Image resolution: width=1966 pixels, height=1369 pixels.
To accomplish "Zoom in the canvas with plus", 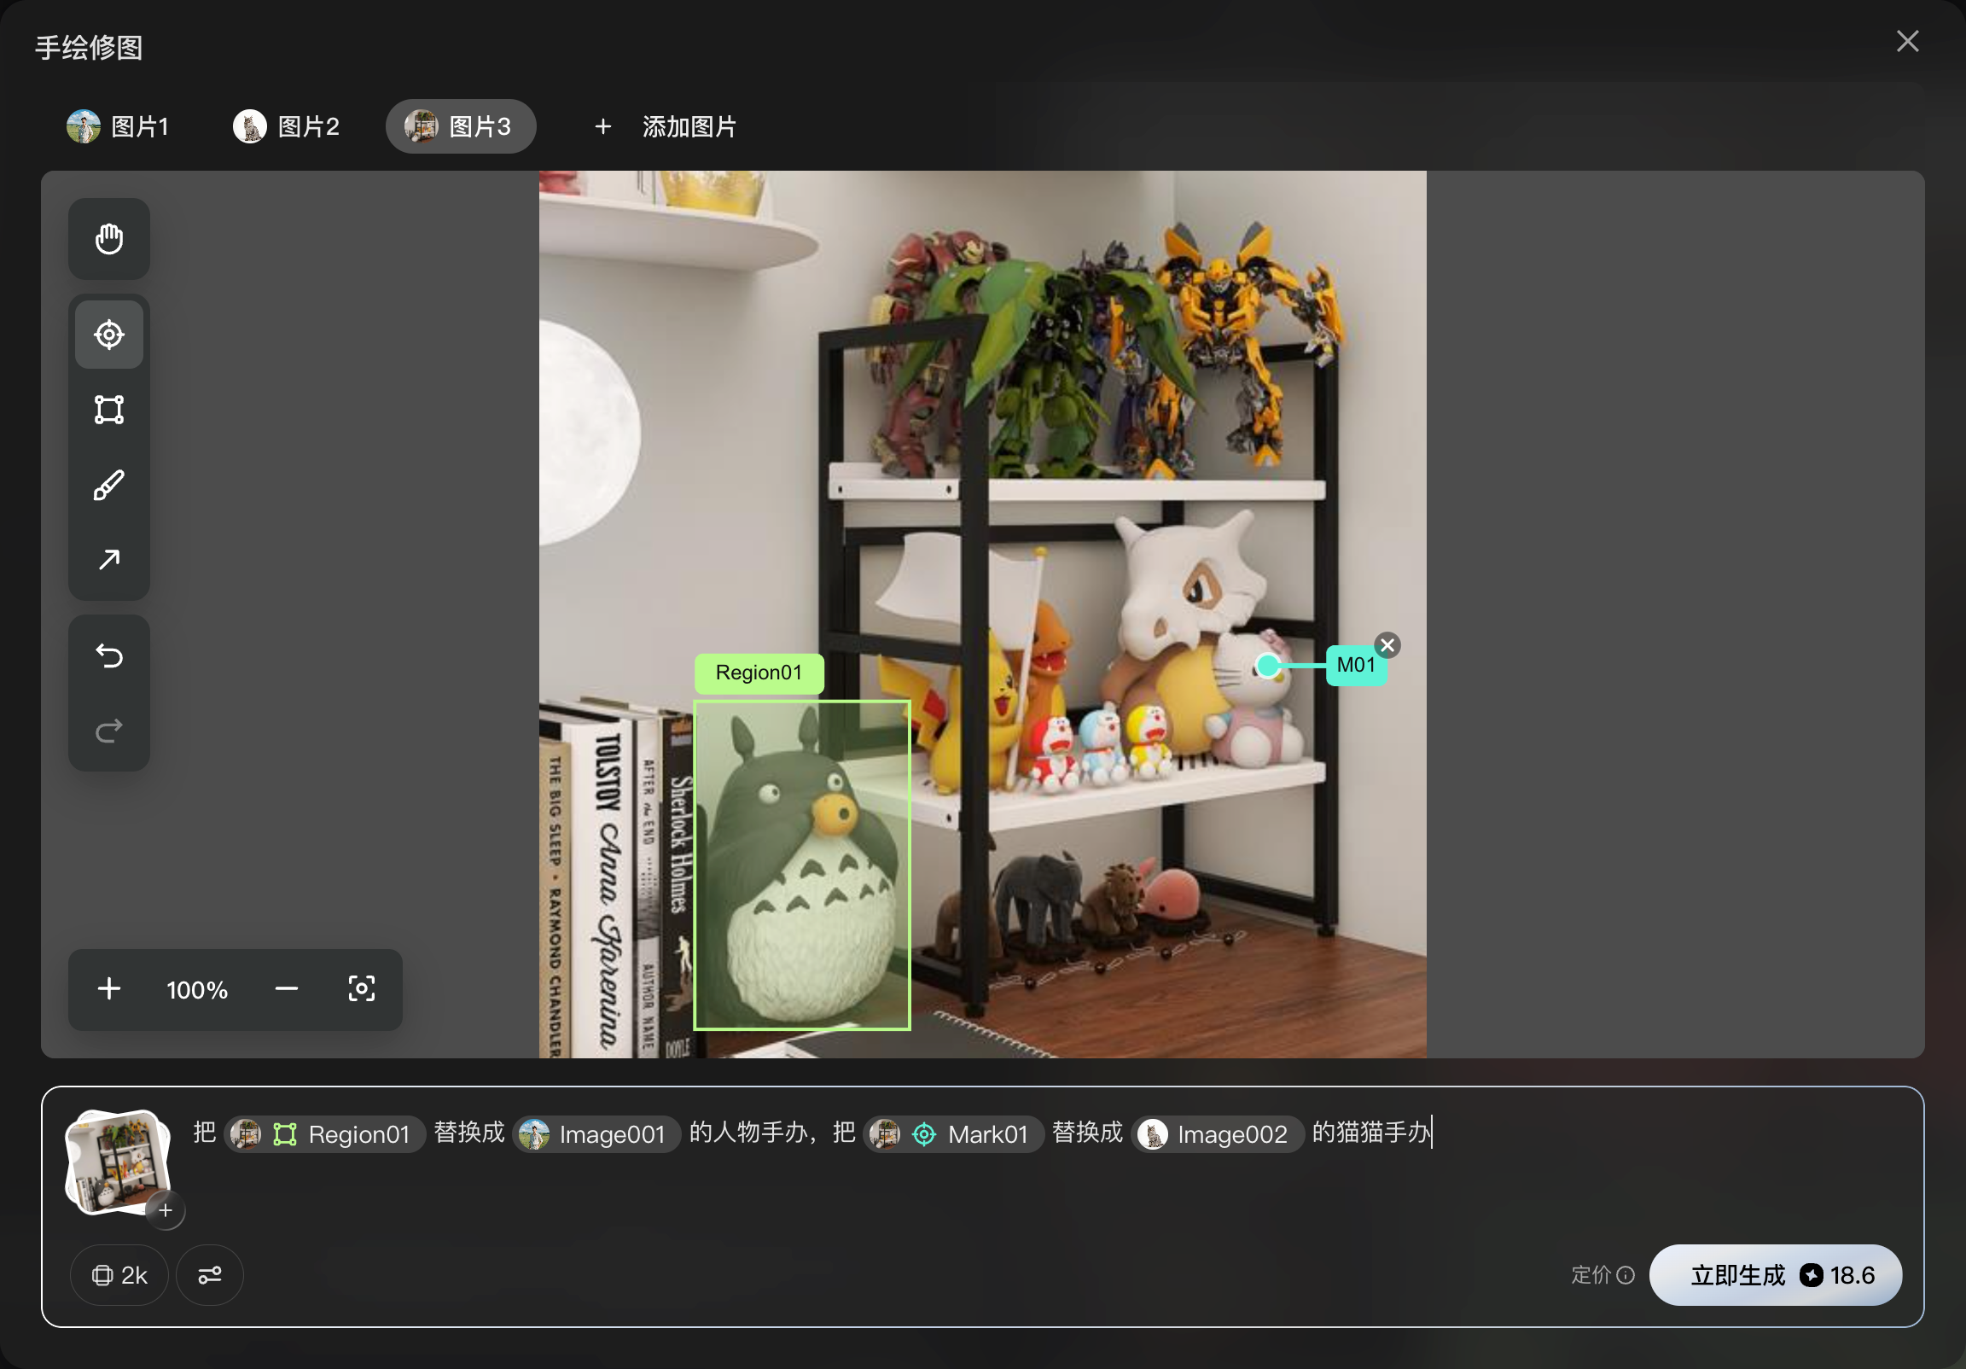I will [x=108, y=989].
